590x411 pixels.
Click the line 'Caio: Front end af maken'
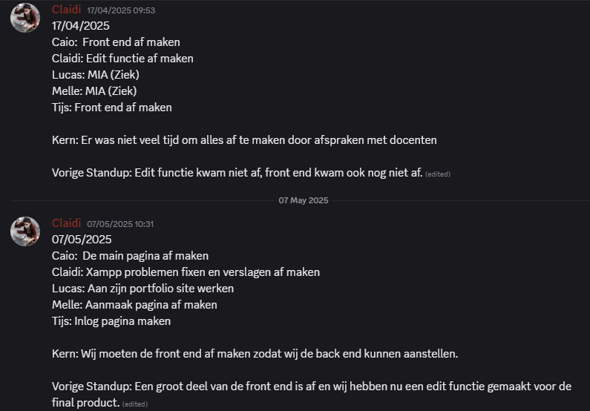116,42
